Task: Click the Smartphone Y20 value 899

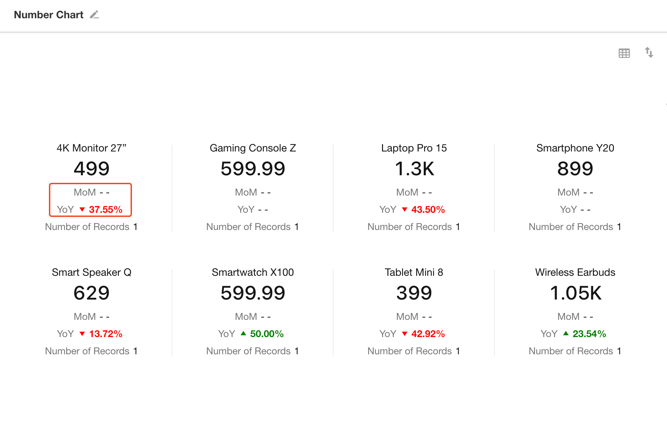Action: 575,169
